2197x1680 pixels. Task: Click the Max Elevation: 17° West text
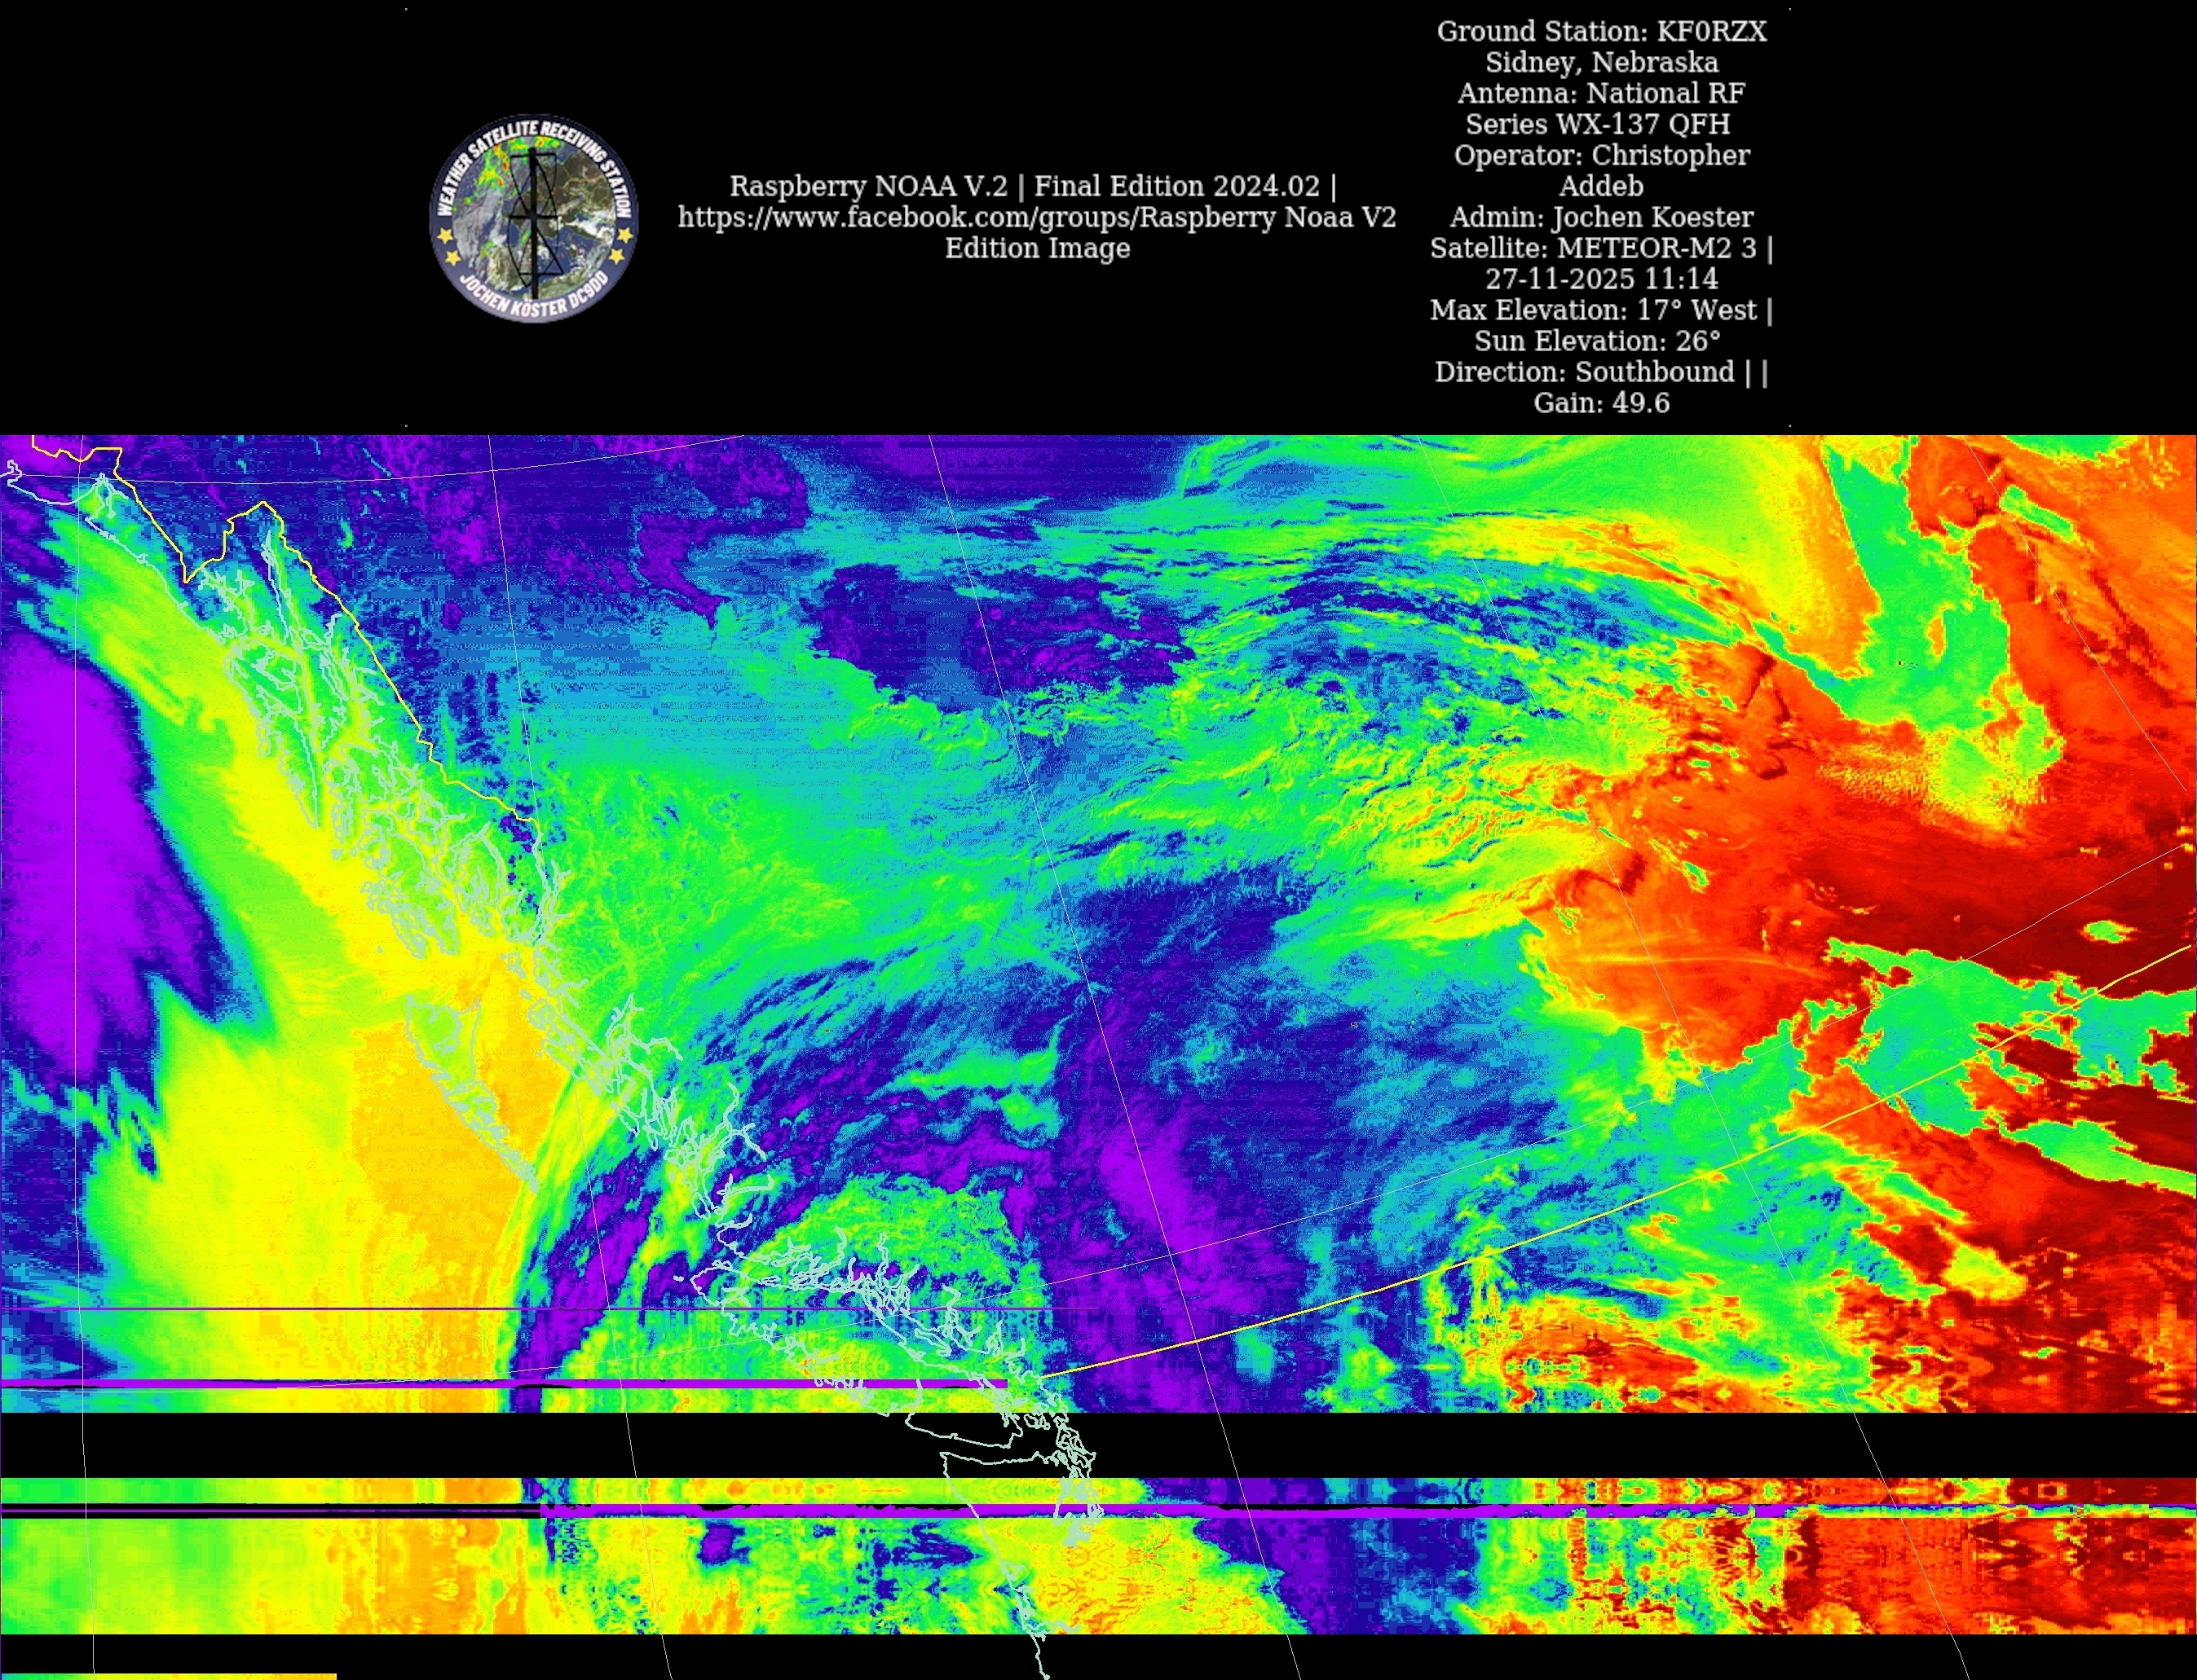point(1593,310)
